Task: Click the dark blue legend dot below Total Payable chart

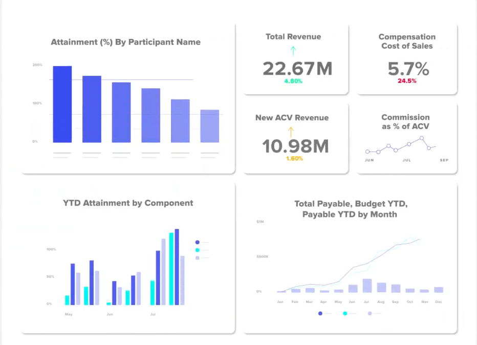Action: [320, 313]
